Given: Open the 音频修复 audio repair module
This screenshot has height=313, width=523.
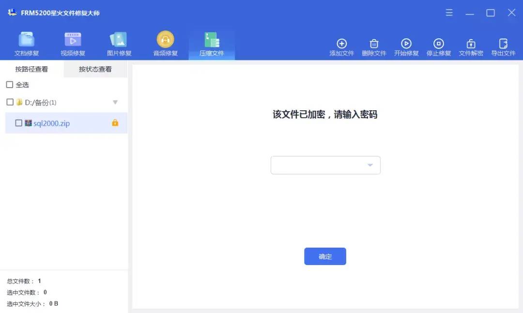Looking at the screenshot, I should click(x=166, y=44).
